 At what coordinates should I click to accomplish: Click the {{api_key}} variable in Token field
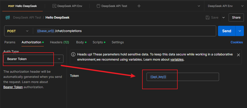click(x=158, y=77)
